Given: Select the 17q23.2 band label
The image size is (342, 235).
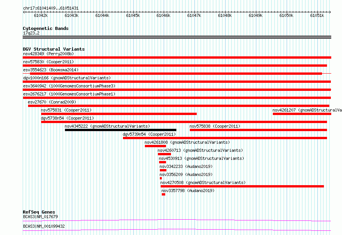Looking at the screenshot, I should click(31, 33).
